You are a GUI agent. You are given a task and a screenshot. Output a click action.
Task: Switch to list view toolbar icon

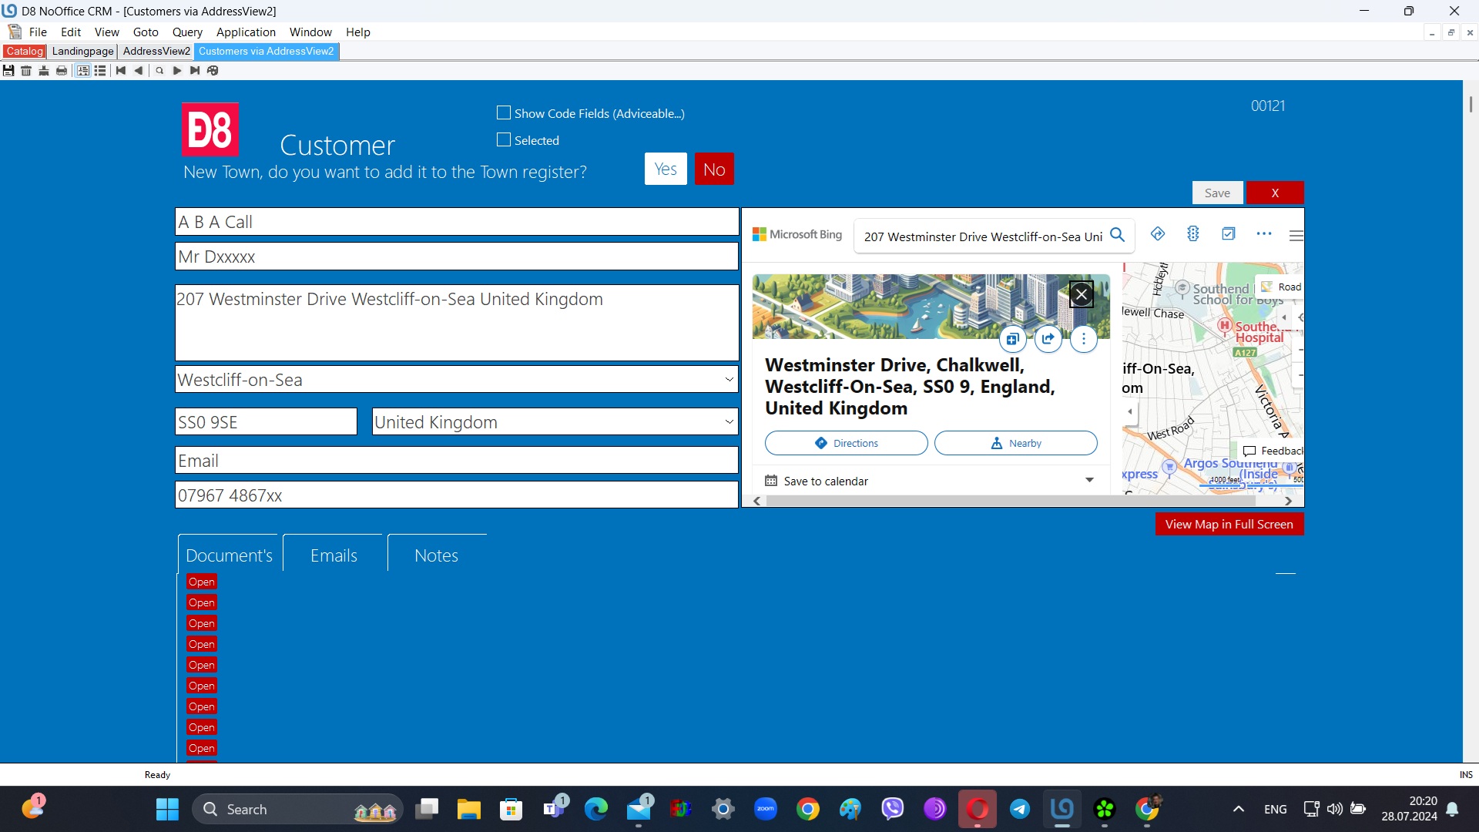100,70
